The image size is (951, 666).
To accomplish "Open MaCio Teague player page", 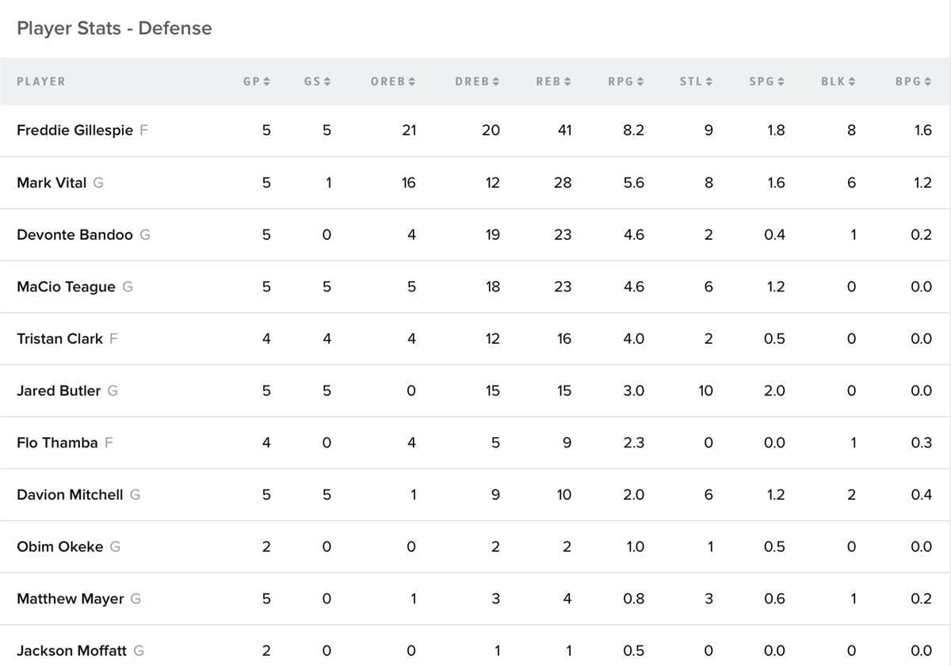I will pos(66,287).
